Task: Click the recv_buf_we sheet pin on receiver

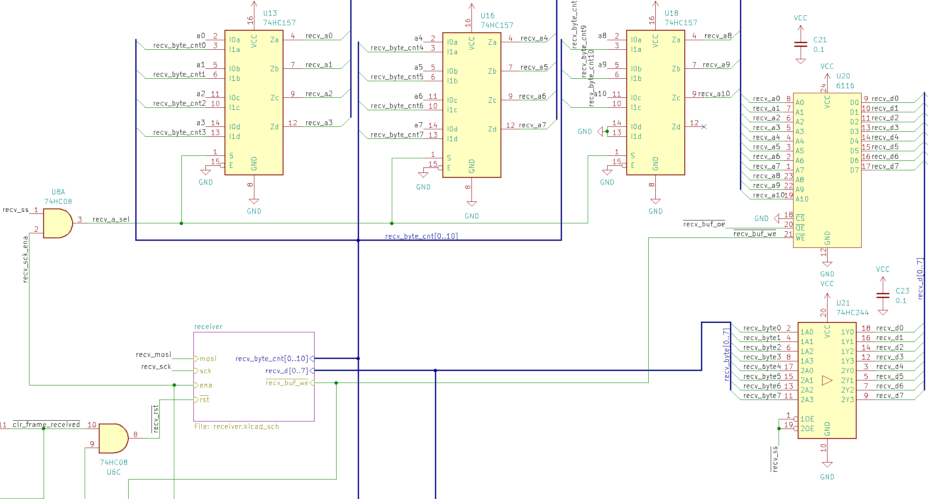Action: tap(287, 383)
